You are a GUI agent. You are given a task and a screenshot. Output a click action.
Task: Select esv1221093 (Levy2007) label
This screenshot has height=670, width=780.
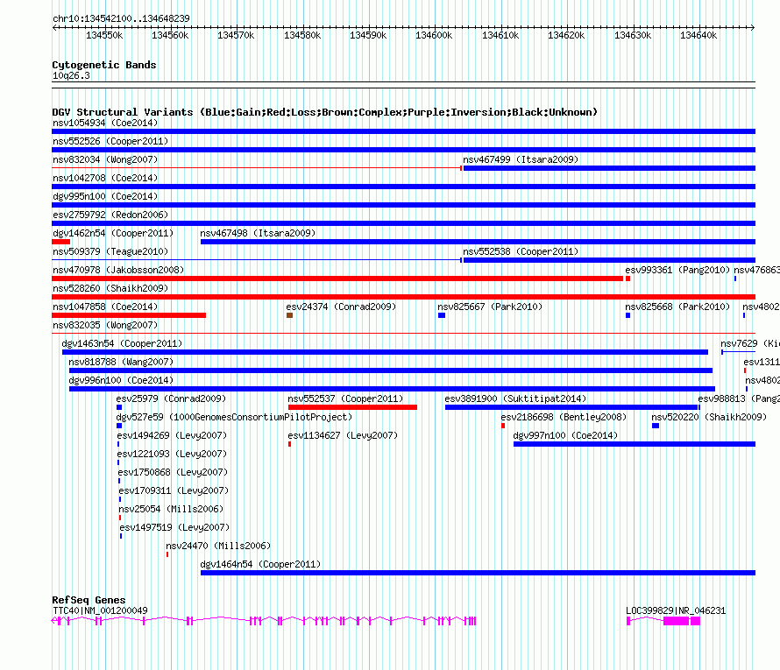(x=172, y=454)
